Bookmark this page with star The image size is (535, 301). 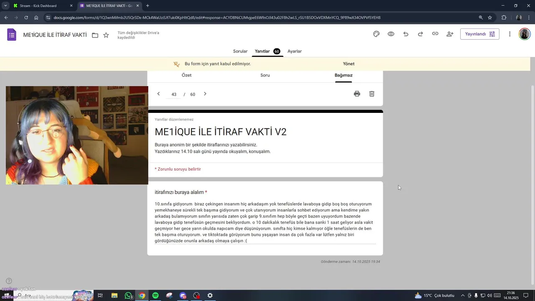tap(490, 18)
